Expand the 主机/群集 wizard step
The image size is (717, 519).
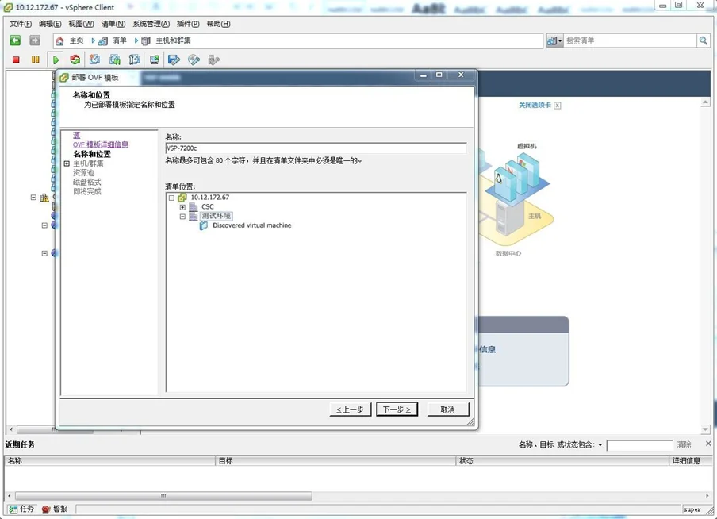(67, 163)
